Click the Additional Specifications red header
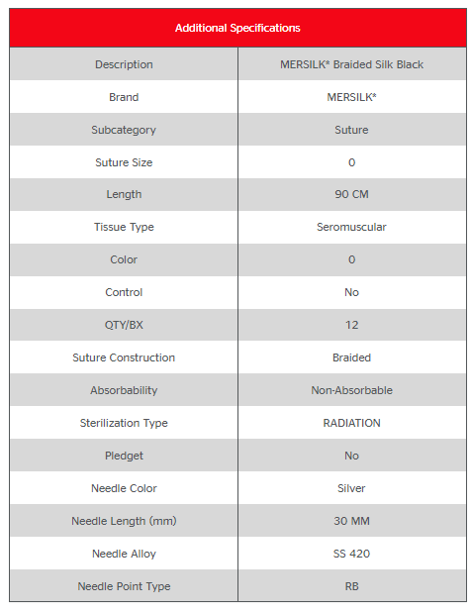471x611 pixels. (237, 28)
